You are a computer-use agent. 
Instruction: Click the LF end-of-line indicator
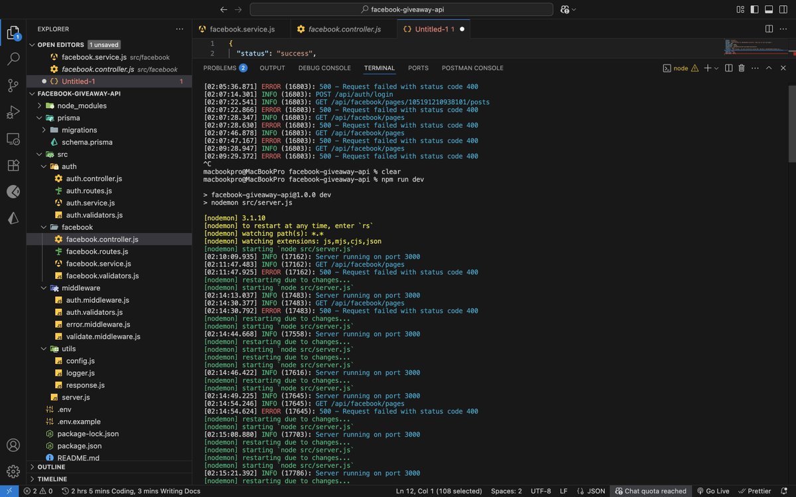[x=563, y=491]
